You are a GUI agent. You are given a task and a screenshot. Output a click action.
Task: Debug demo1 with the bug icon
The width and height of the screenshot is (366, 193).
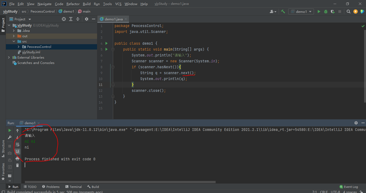[326, 12]
